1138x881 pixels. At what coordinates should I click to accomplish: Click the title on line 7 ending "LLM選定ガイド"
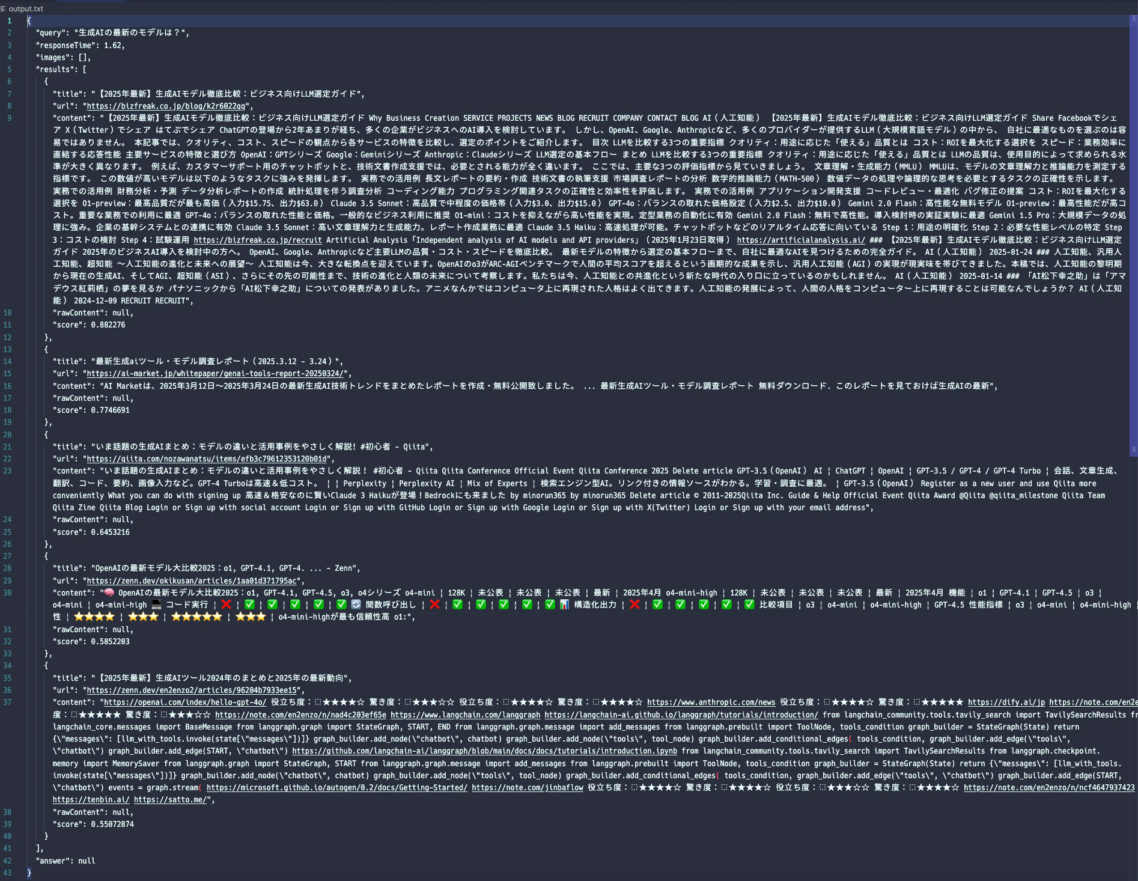click(x=228, y=94)
